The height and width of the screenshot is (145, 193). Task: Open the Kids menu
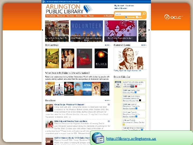tap(85, 16)
